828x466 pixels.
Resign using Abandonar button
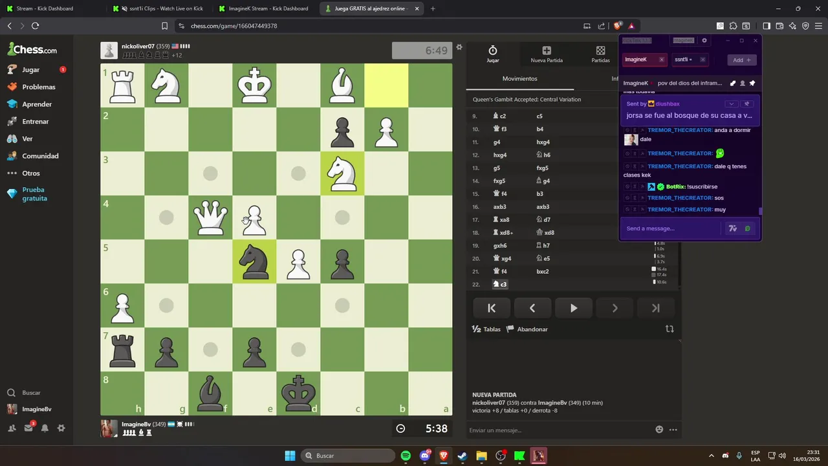click(x=527, y=329)
